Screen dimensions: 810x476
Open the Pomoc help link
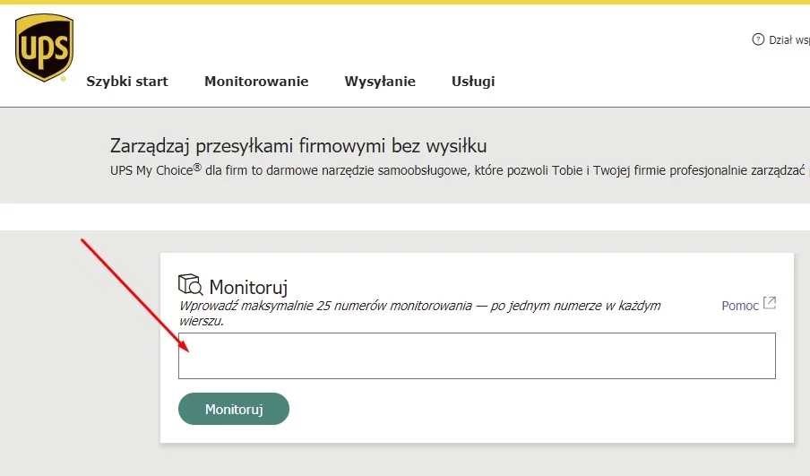[x=740, y=306]
